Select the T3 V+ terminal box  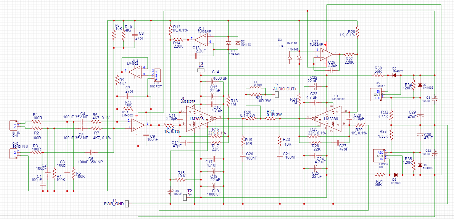click(x=201, y=70)
